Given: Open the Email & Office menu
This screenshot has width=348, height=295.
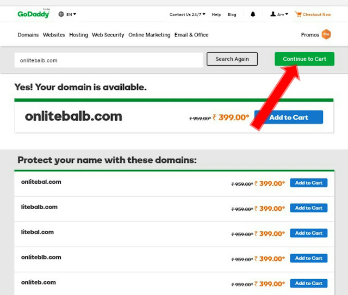Looking at the screenshot, I should 191,35.
